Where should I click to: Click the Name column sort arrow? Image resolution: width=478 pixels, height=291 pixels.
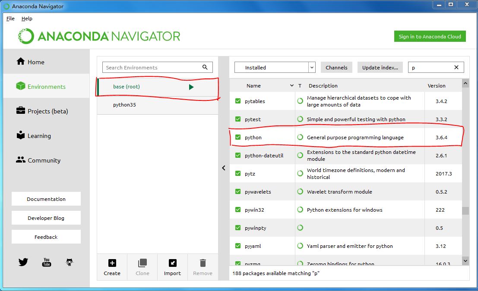pos(292,85)
